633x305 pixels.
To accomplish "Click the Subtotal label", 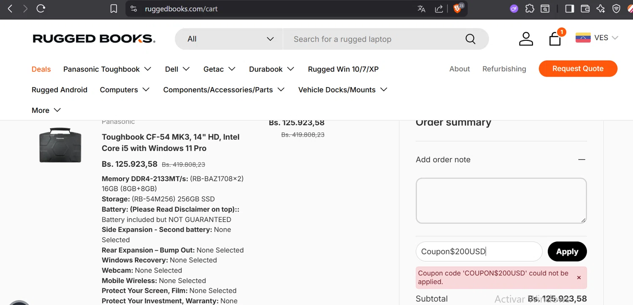I will pos(432,299).
